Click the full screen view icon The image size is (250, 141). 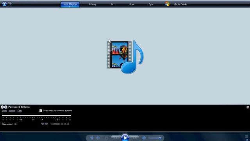tap(246, 136)
